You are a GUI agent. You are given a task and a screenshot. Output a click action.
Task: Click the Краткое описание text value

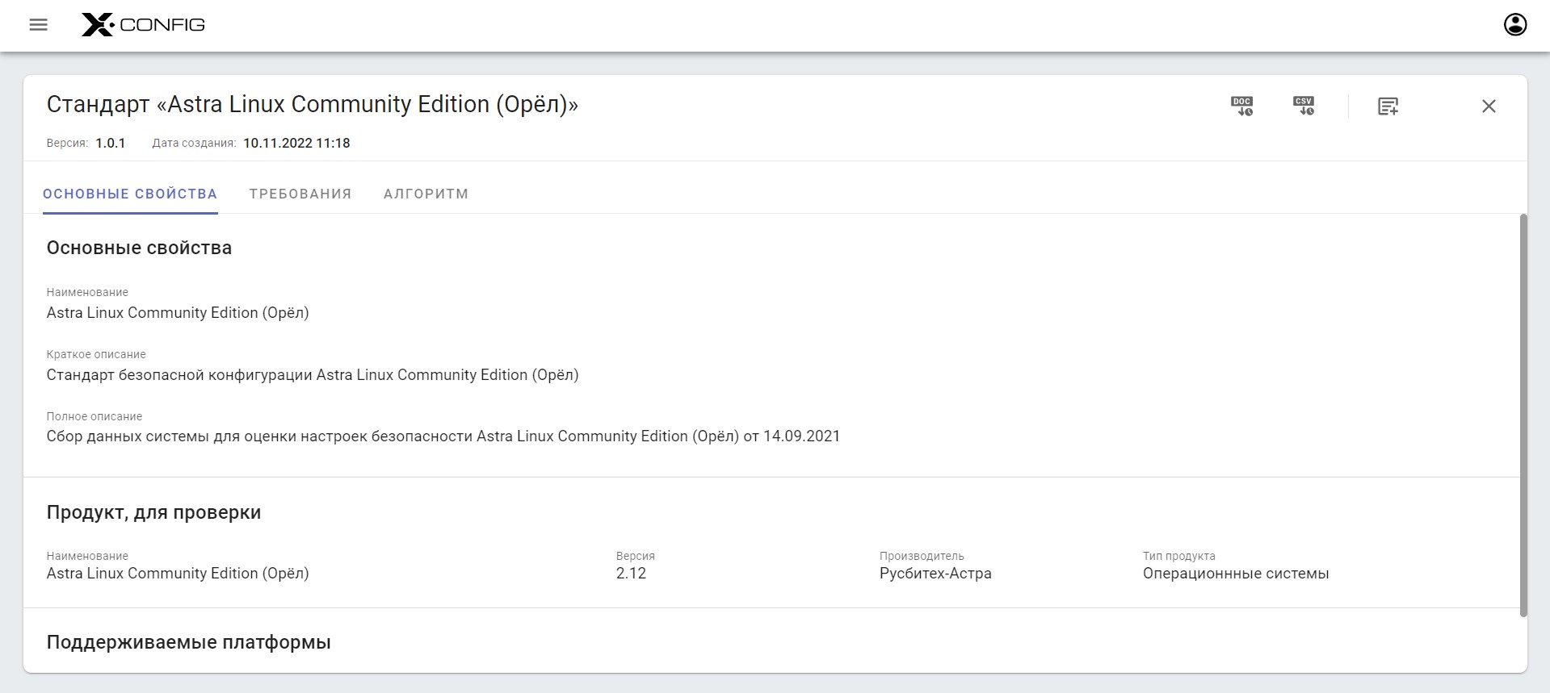(x=312, y=374)
